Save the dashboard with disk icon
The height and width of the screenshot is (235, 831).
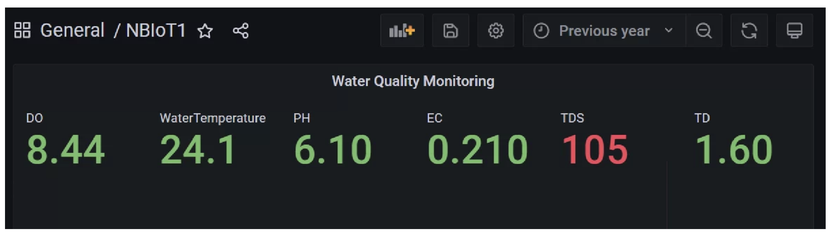(450, 31)
